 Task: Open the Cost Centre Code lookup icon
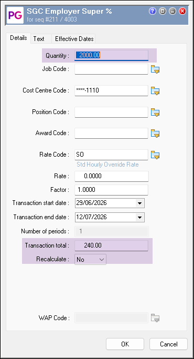[x=155, y=90]
